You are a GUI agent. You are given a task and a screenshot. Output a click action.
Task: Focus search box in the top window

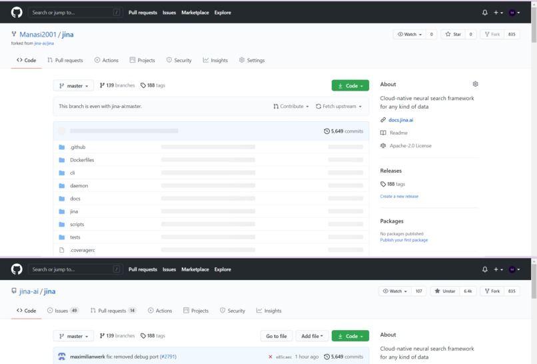point(75,13)
